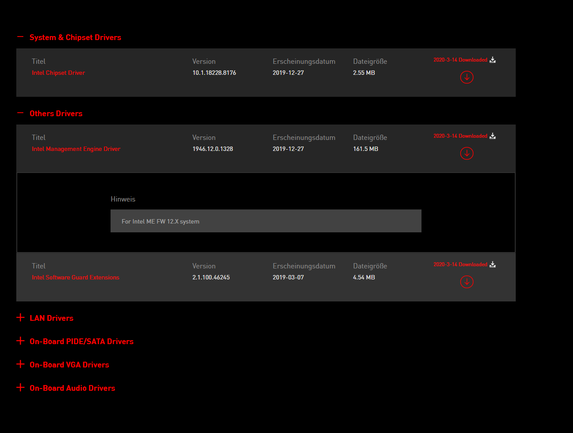
Task: Click downloaded tray icon in Management Engine Driver row
Action: coord(493,136)
